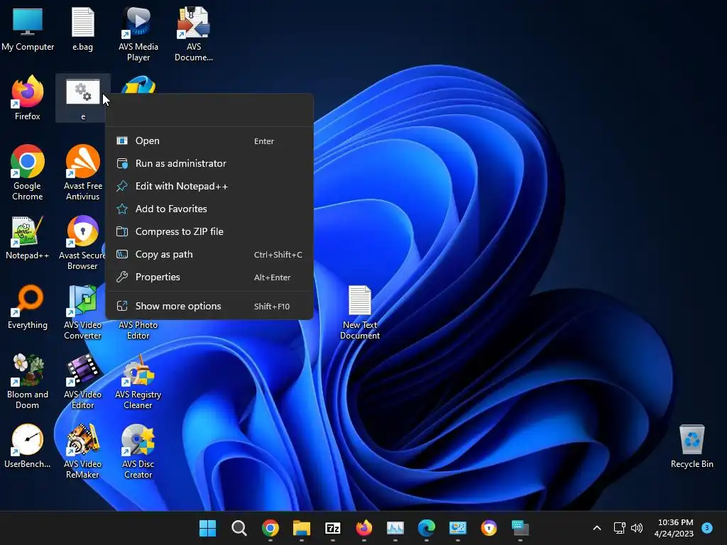Select Bloom and Doom shortcut
Screen dimensions: 727x545
(x=28, y=381)
